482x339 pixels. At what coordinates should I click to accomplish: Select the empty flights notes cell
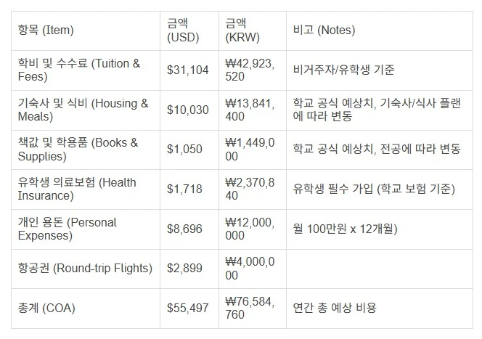coord(380,269)
